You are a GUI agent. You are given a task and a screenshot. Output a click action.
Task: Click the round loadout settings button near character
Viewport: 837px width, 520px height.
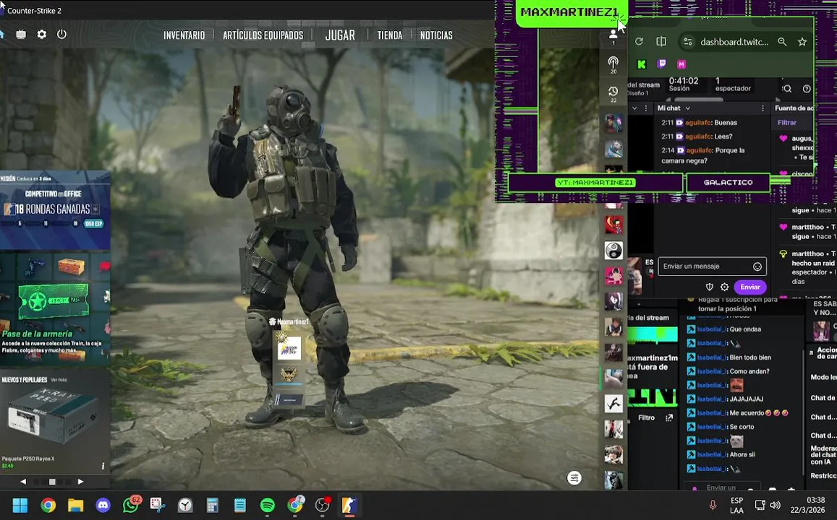click(x=574, y=478)
